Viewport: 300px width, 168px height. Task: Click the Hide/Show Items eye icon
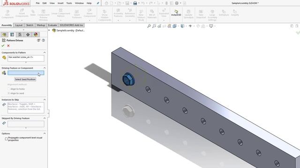[x=190, y=26]
